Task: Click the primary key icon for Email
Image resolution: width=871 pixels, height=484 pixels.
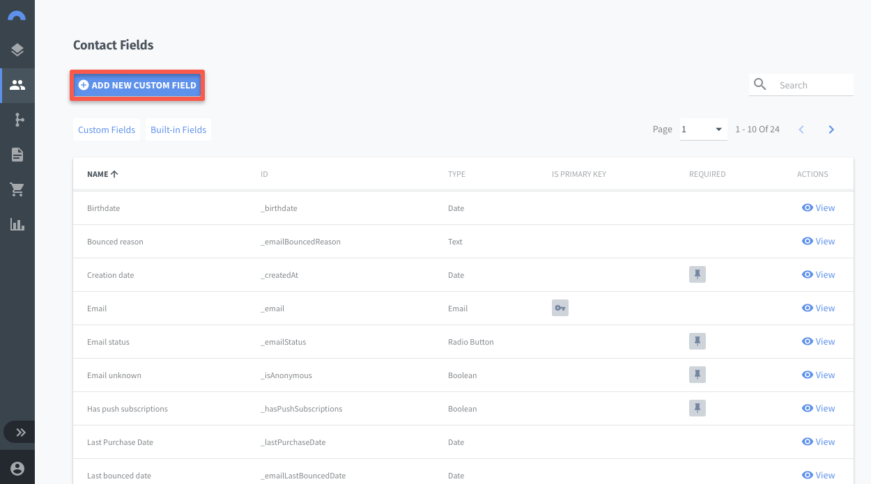Action: coord(560,308)
